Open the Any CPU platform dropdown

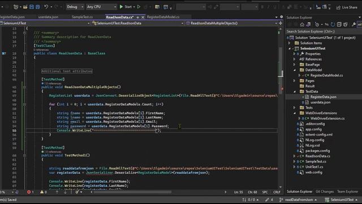101,7
